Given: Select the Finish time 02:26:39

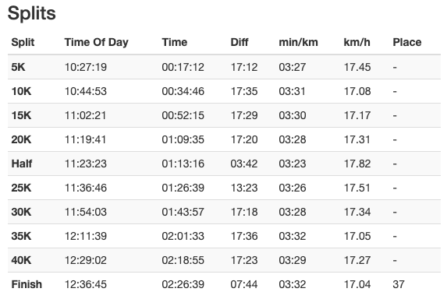Looking at the screenshot, I should tap(183, 284).
